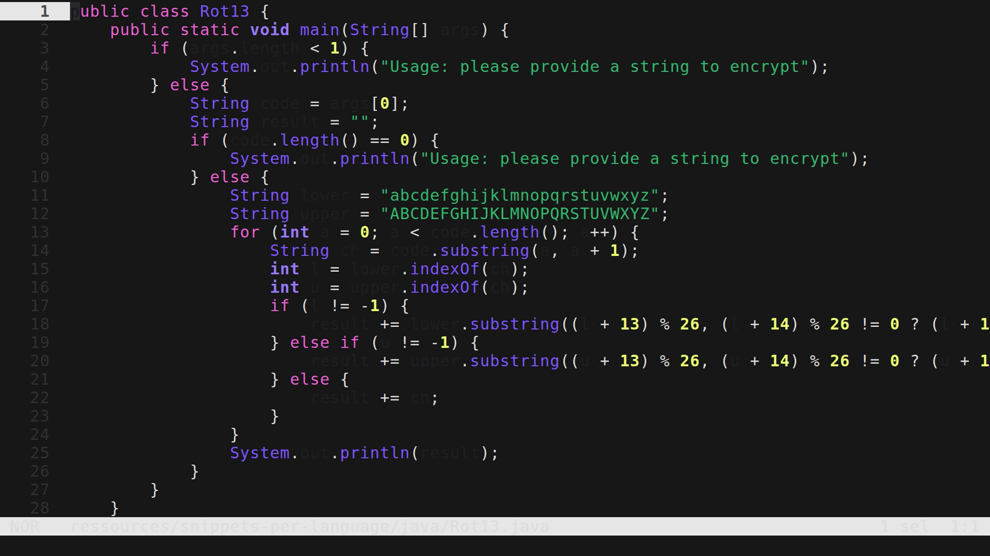Click the closing brace on line 28
990x556 pixels.
coord(115,509)
